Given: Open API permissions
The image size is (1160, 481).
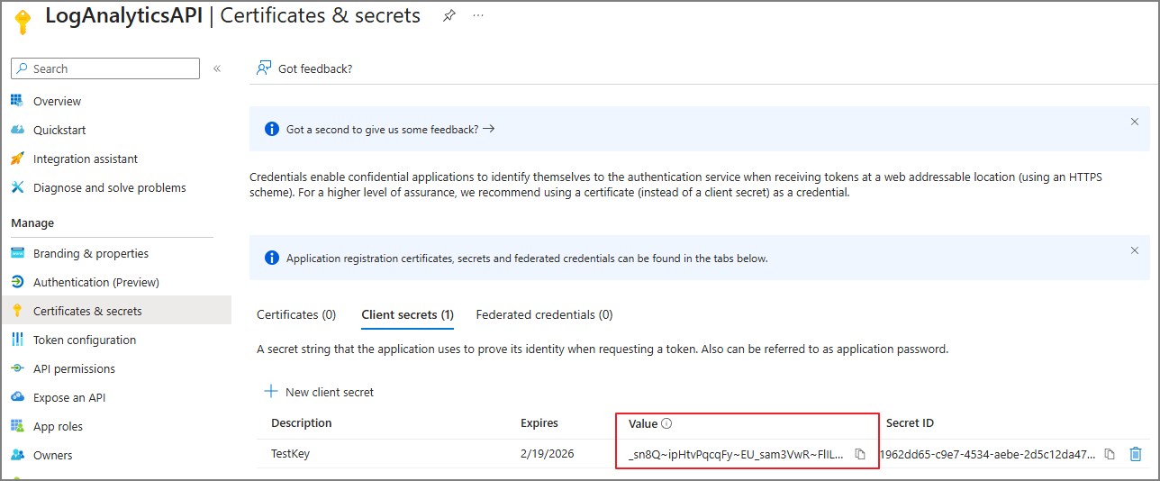Looking at the screenshot, I should (74, 368).
